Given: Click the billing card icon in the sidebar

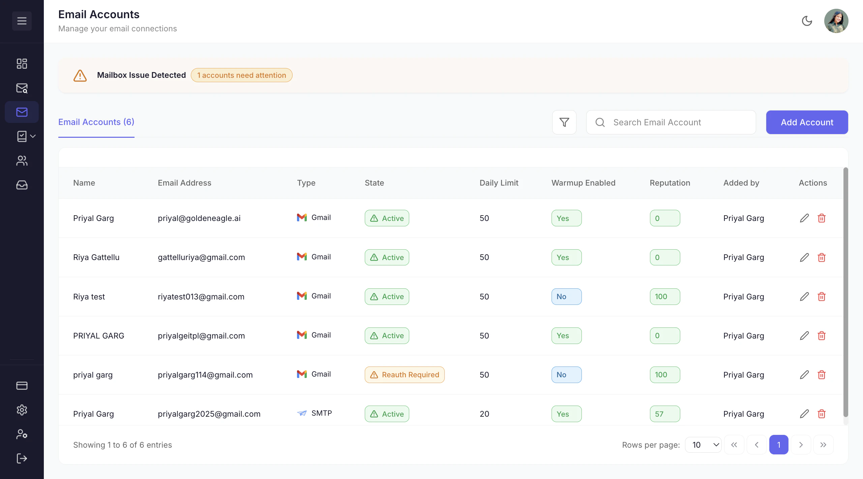Looking at the screenshot, I should click(x=22, y=385).
